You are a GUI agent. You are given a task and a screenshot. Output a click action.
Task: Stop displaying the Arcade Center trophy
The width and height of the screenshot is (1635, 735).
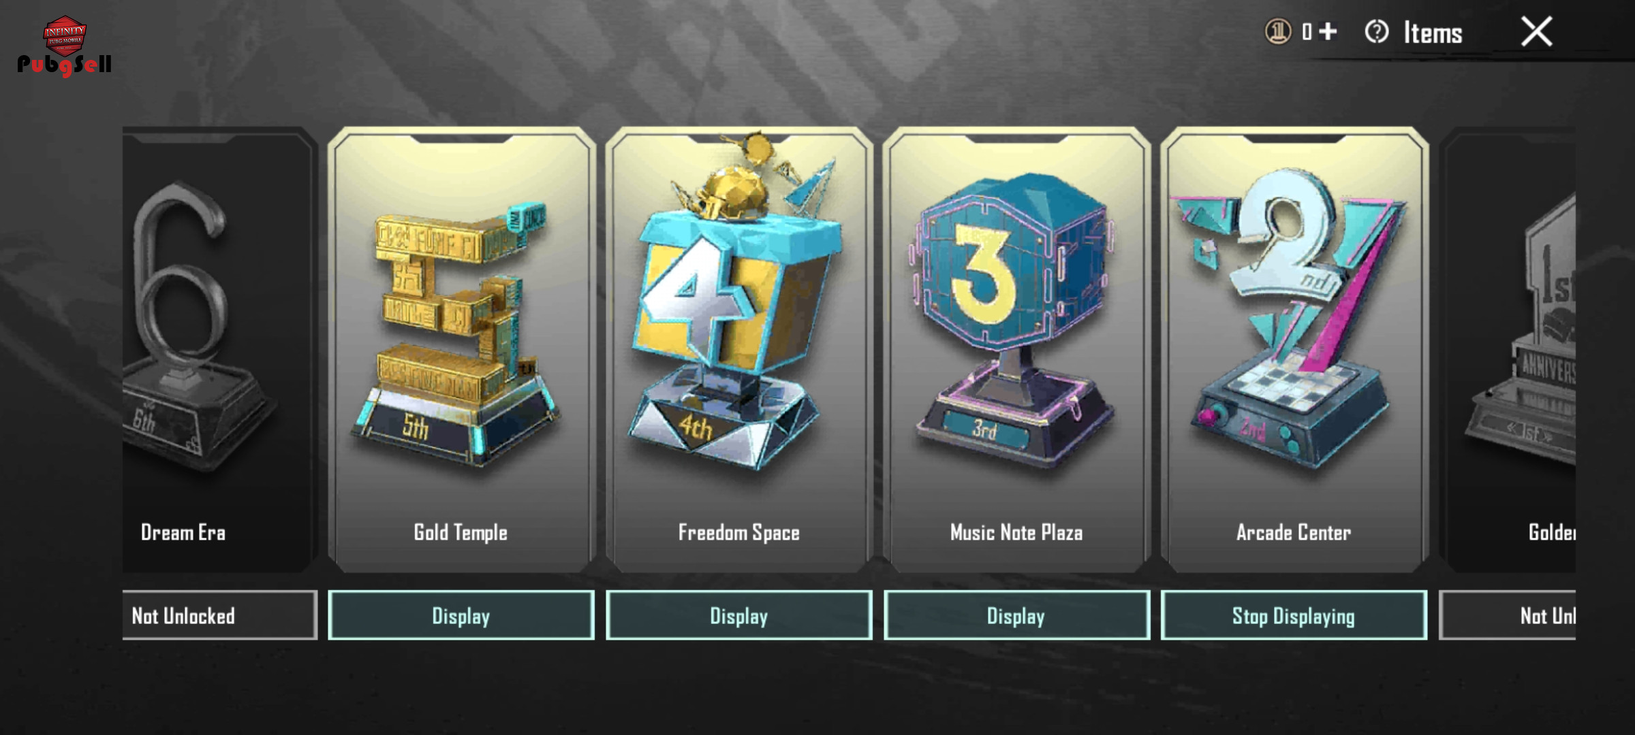(1294, 615)
